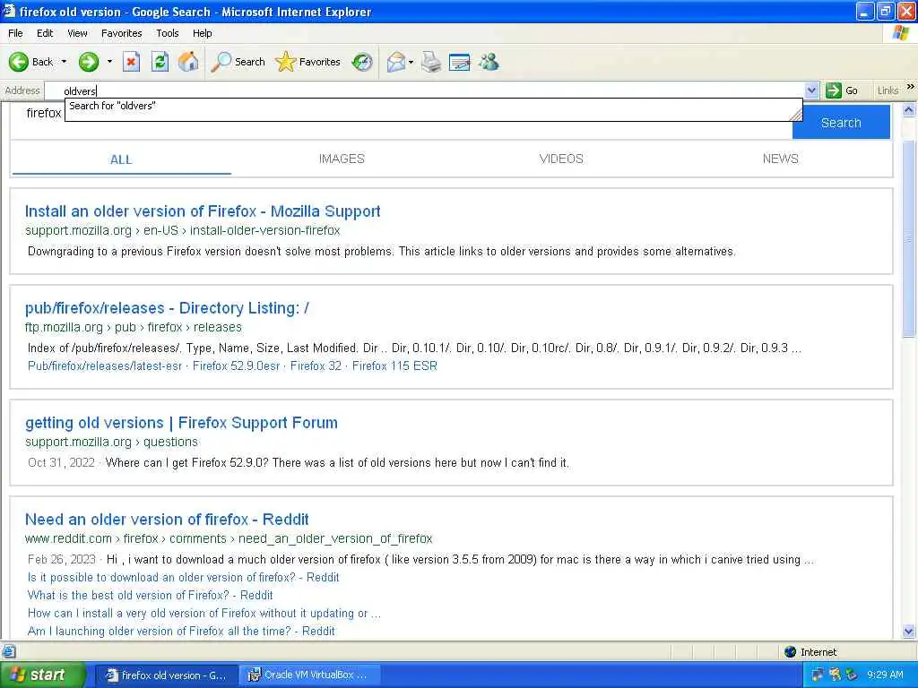The width and height of the screenshot is (918, 688).
Task: Open the Tools menu
Action: (168, 33)
